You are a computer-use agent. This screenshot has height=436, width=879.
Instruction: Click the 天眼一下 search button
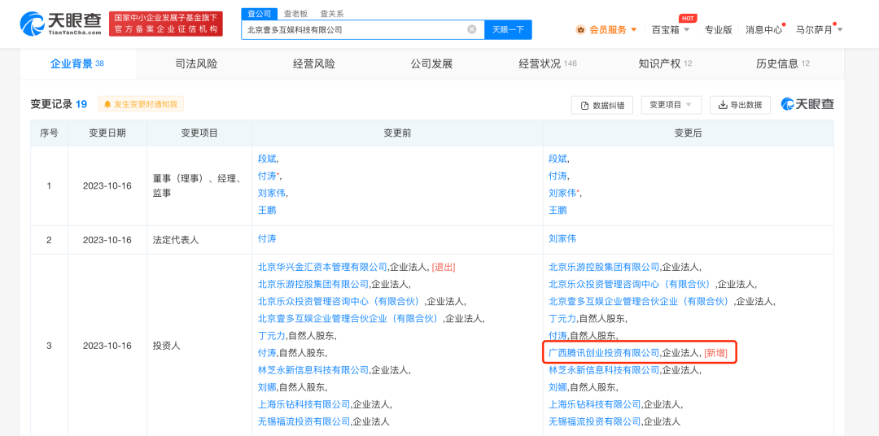tap(508, 30)
